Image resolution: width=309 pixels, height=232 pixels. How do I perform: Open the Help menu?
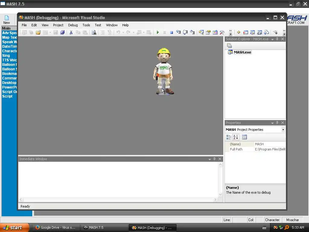point(125,25)
